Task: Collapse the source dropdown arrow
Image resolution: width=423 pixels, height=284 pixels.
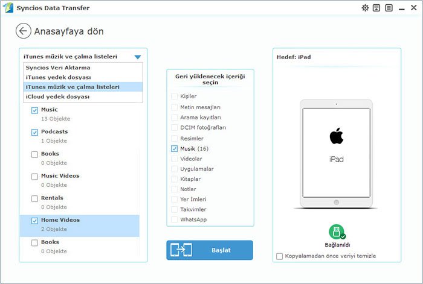Action: click(138, 57)
